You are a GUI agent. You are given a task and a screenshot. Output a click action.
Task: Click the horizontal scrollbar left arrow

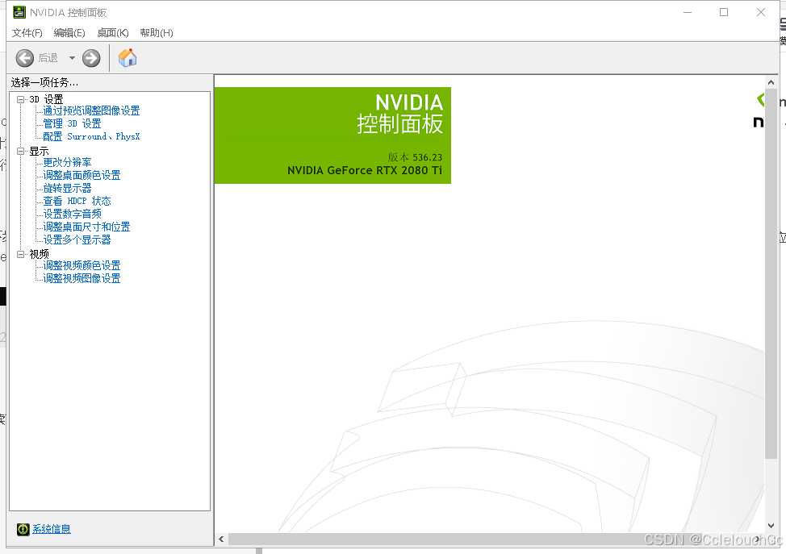pyautogui.click(x=221, y=539)
